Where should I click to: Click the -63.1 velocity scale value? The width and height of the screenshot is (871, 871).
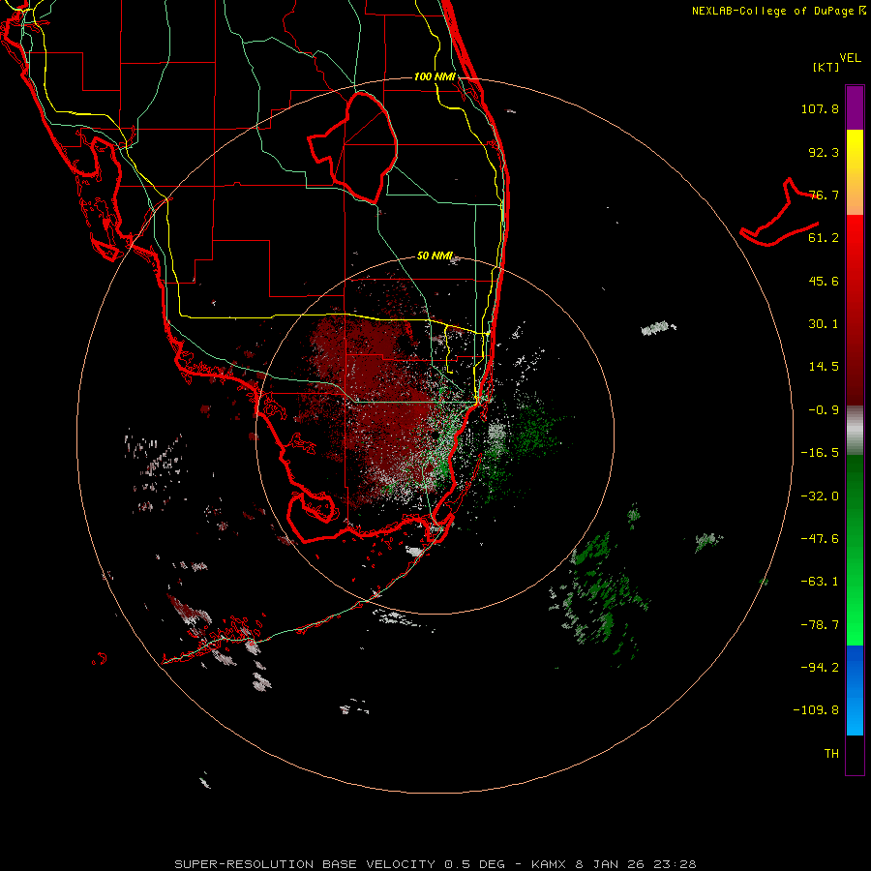point(820,582)
